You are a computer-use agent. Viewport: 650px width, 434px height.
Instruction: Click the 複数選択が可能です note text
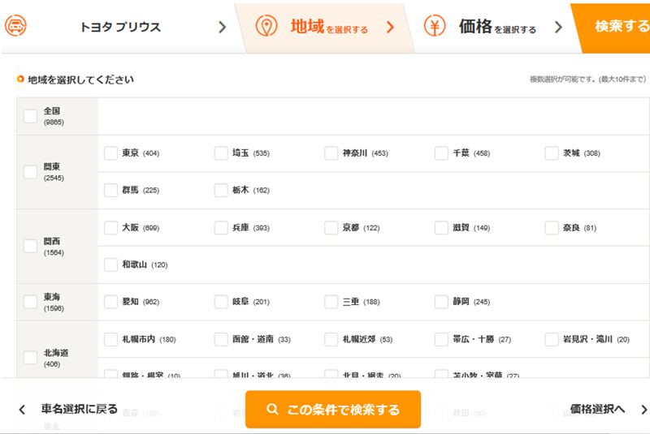(x=587, y=79)
